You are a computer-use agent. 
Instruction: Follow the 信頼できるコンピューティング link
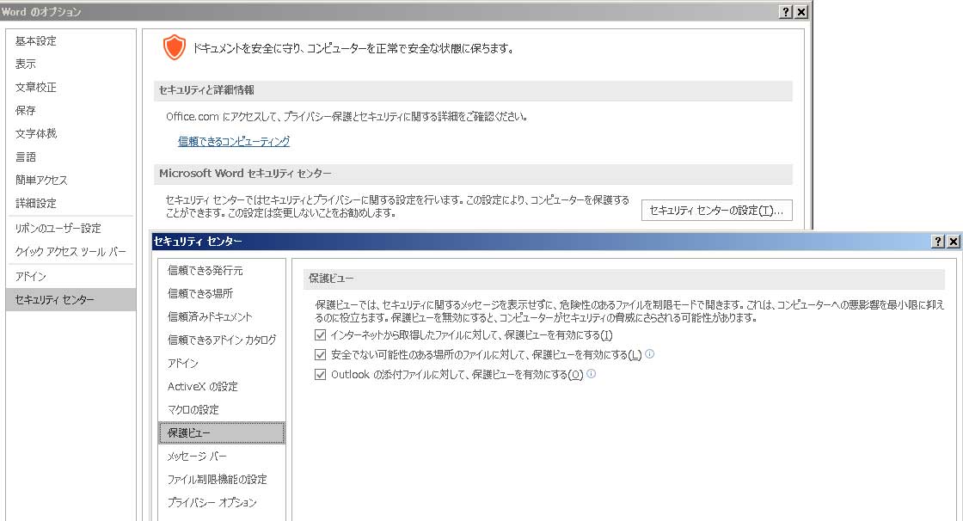234,141
